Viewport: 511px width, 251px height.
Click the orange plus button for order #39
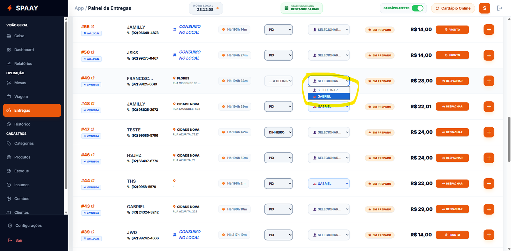[x=489, y=235]
